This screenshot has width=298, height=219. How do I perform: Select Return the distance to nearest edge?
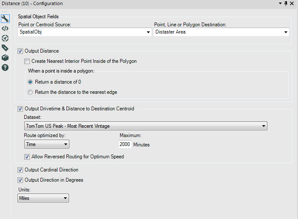(30, 92)
